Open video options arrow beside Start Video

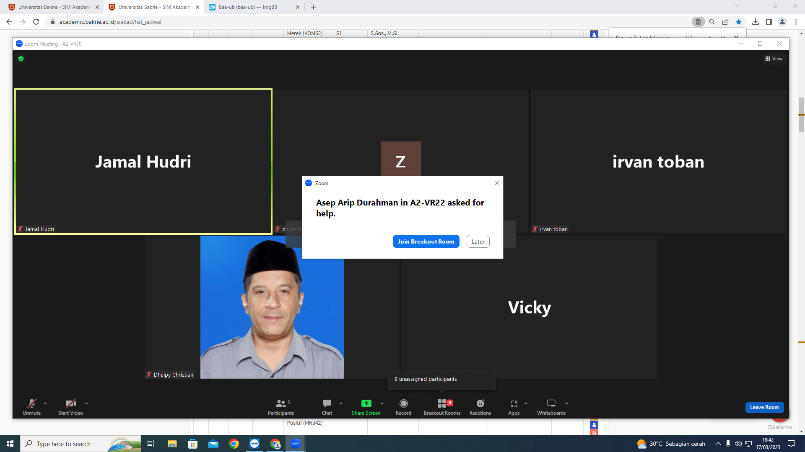coord(86,403)
